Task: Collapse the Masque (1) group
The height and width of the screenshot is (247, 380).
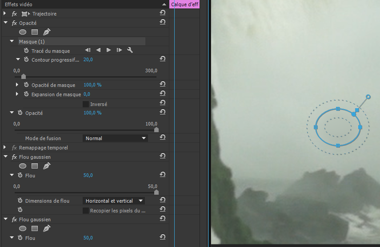Action: 12,41
